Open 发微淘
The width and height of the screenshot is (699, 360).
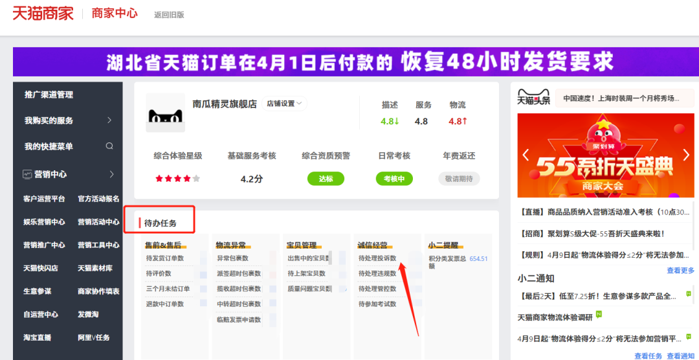tap(88, 315)
